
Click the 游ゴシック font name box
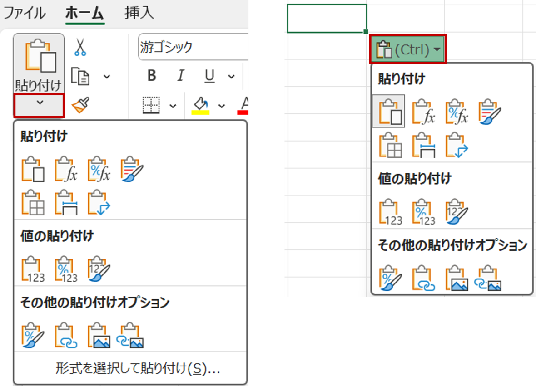pyautogui.click(x=194, y=47)
